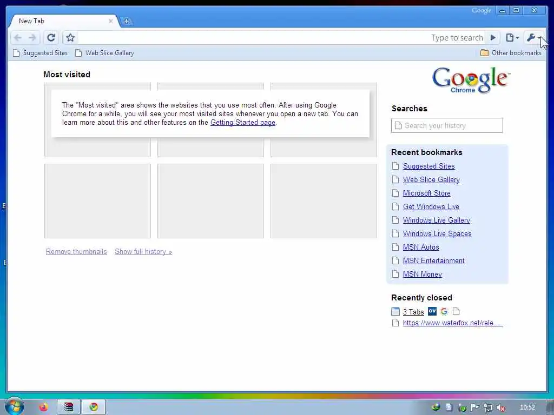Open the stacked books app on taskbar
This screenshot has height=415, width=554.
pyautogui.click(x=69, y=407)
